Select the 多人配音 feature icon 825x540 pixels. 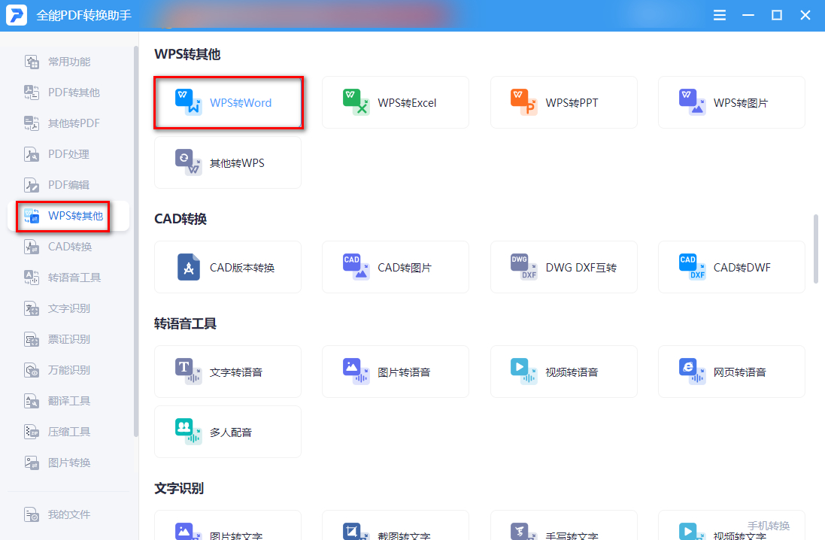coord(228,432)
